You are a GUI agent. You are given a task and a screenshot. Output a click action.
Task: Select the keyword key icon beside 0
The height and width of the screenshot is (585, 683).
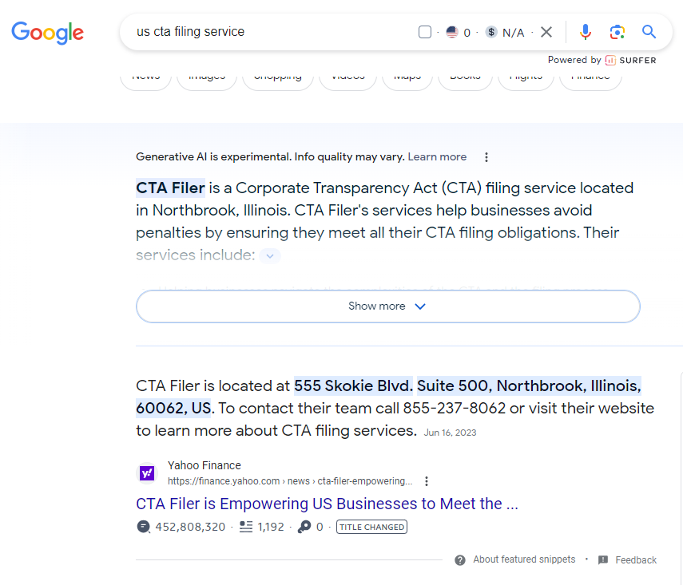pos(304,527)
